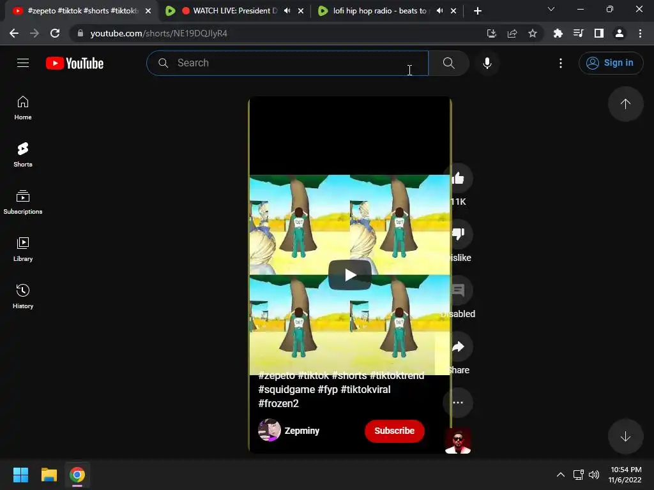654x490 pixels.
Task: Click the disabled comments icon
Action: click(x=458, y=290)
